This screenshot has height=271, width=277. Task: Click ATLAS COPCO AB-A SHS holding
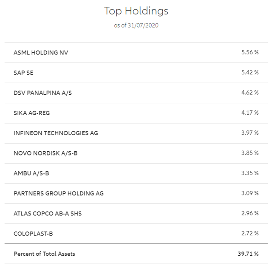pyautogui.click(x=48, y=213)
